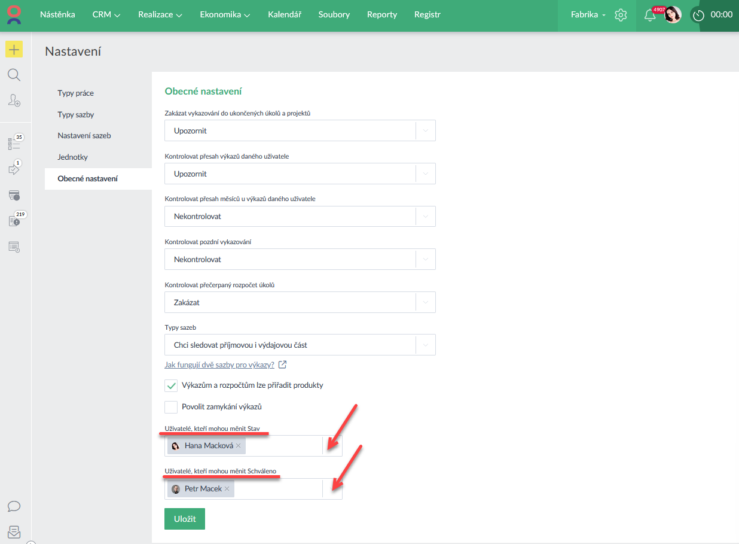
Task: Enable Povolit zamykání výkazů checkbox
Action: click(171, 407)
